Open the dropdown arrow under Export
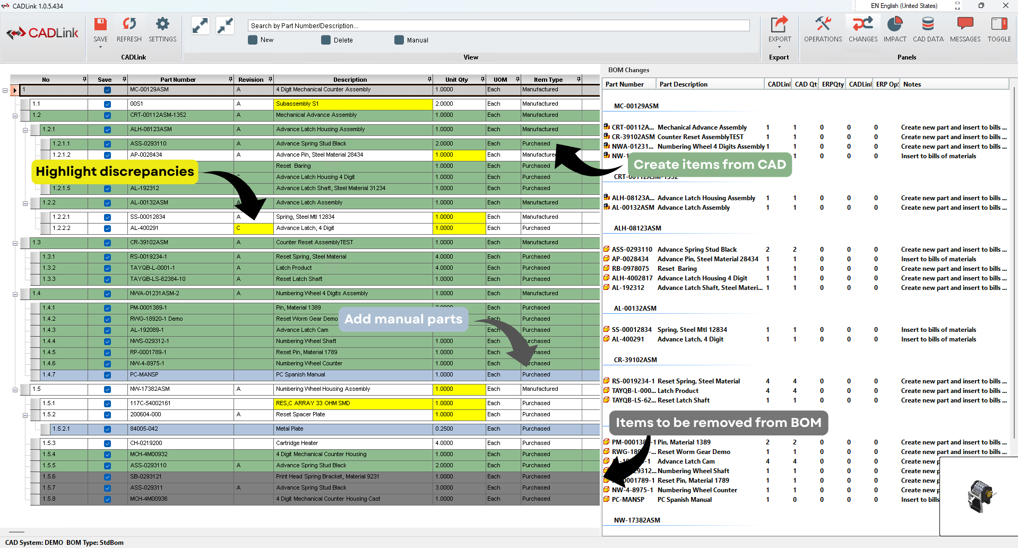Screen dimensions: 1018x548 pyautogui.click(x=779, y=47)
